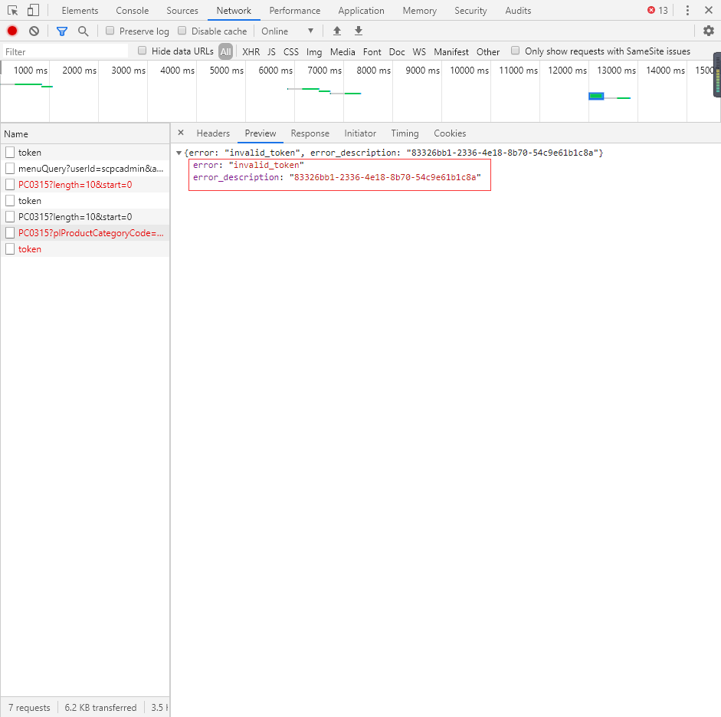Filter requests by Other
The height and width of the screenshot is (717, 721).
[488, 51]
